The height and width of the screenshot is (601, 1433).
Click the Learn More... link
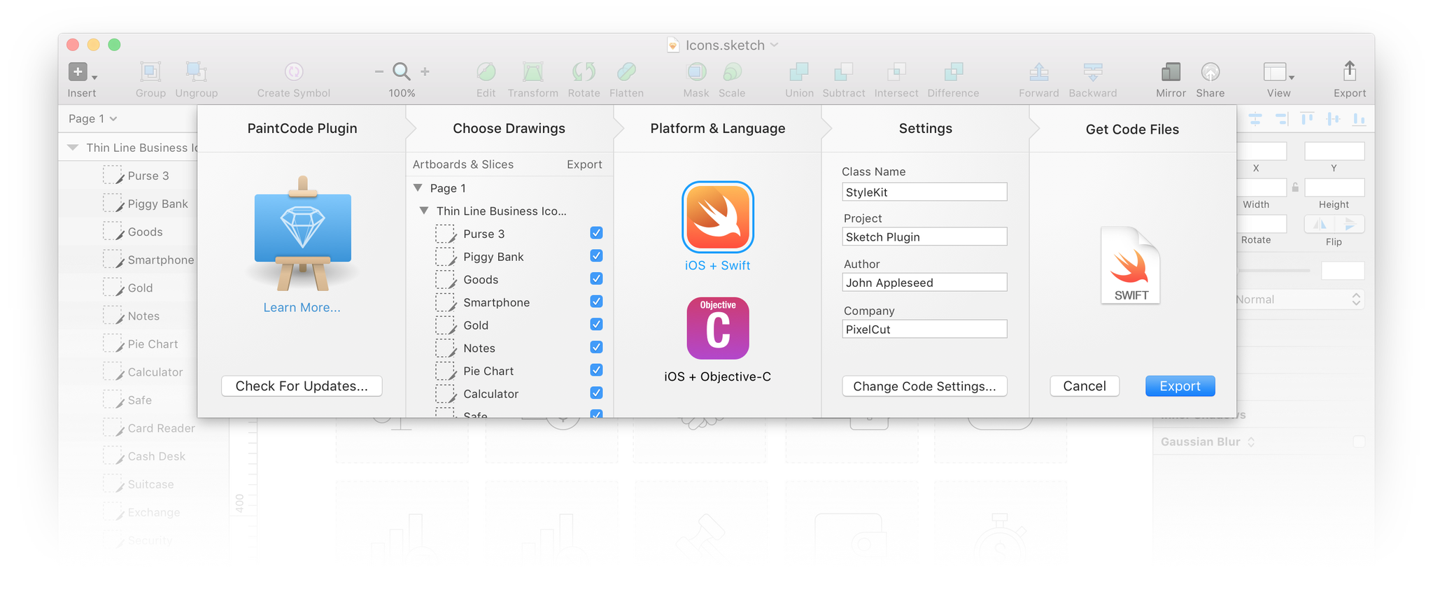point(302,308)
